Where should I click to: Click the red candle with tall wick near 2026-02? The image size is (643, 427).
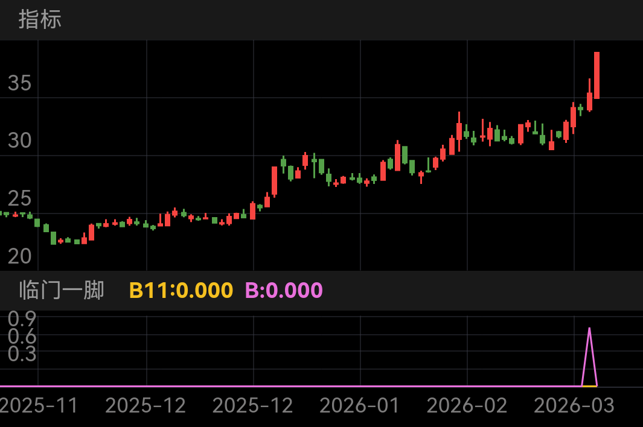(459, 131)
